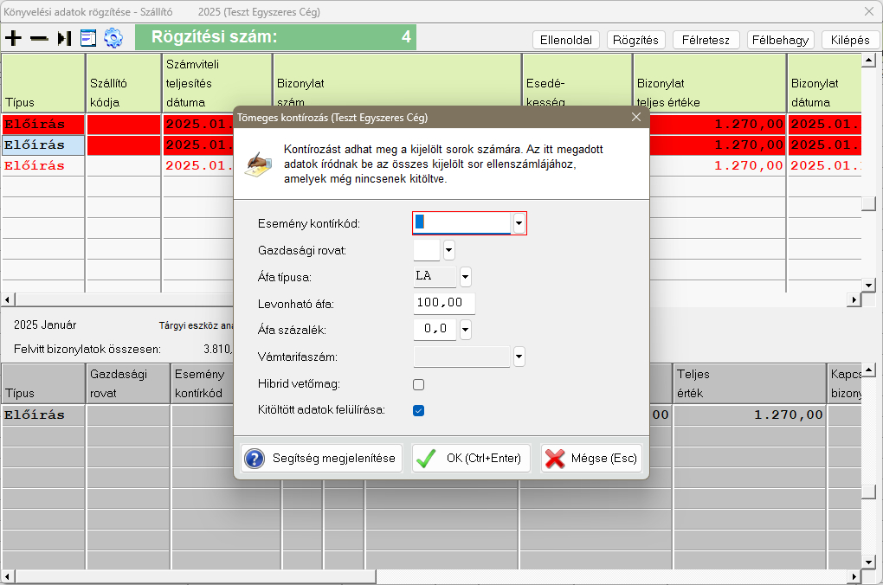Viewport: 883px width, 585px height.
Task: Click the Ellenoldal toolbar button
Action: coord(566,40)
